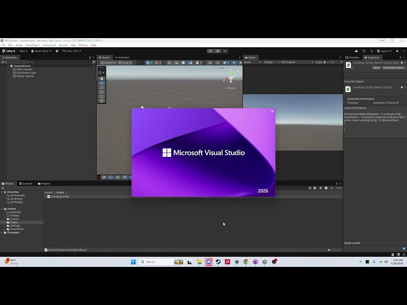Select the Scale tool in Scene overlay
The width and height of the screenshot is (407, 305).
pos(102,91)
